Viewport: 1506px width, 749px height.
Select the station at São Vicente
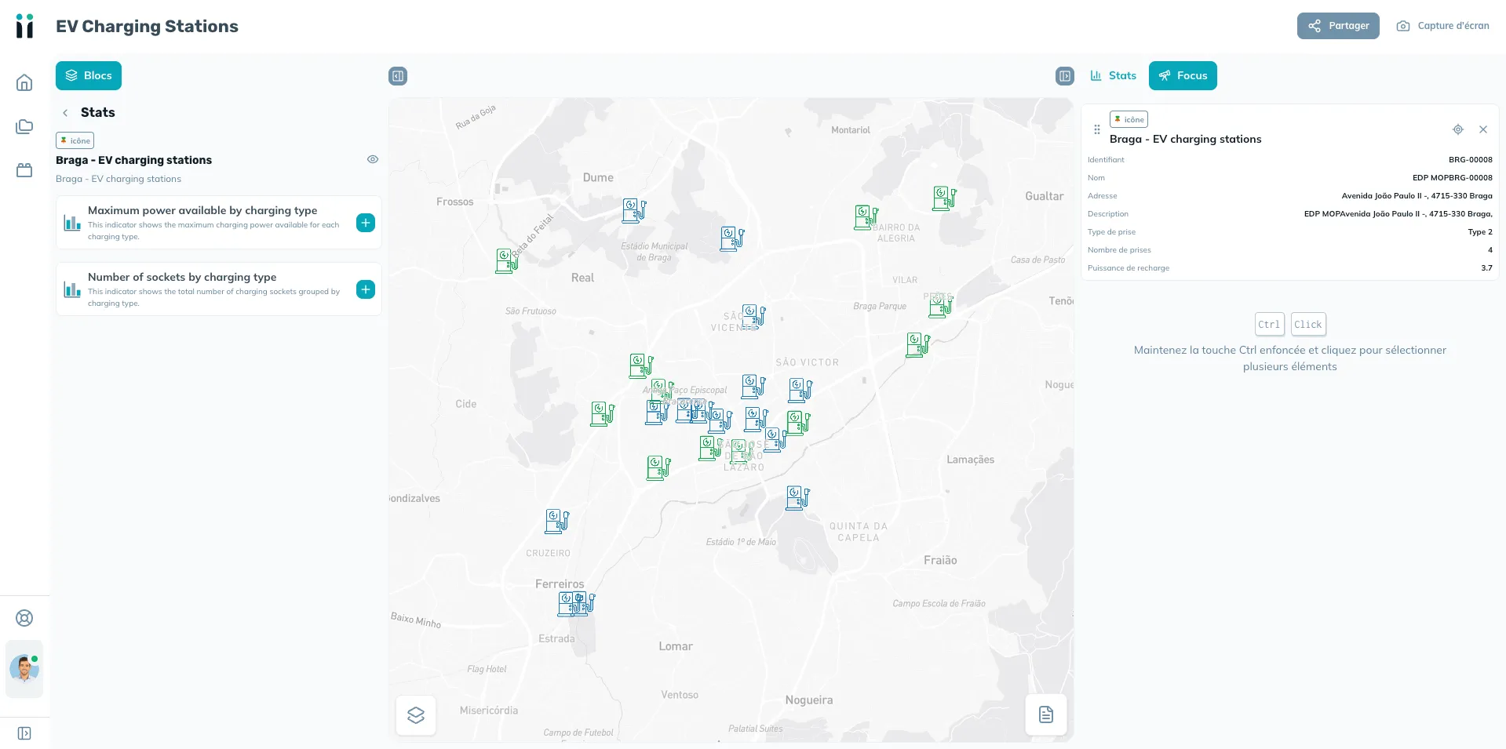point(753,316)
